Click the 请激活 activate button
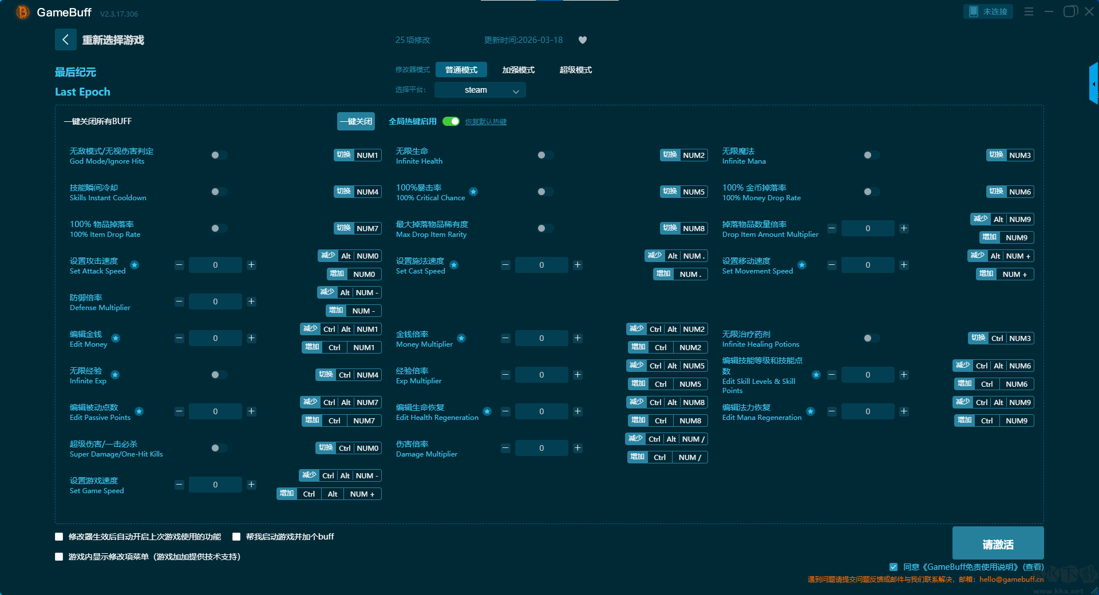 coord(997,544)
